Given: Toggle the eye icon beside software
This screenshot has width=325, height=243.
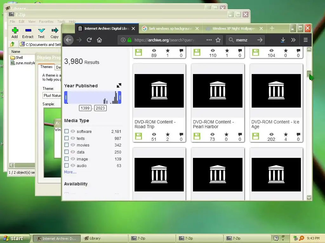Looking at the screenshot, I should 73,131.
